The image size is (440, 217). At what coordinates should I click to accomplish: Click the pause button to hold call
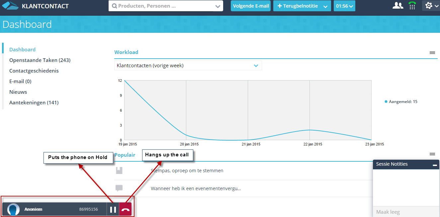(113, 209)
